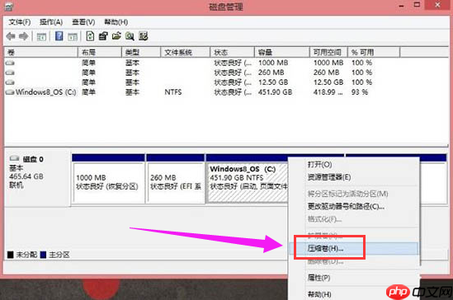Click the NTFS file system cell

173,92
